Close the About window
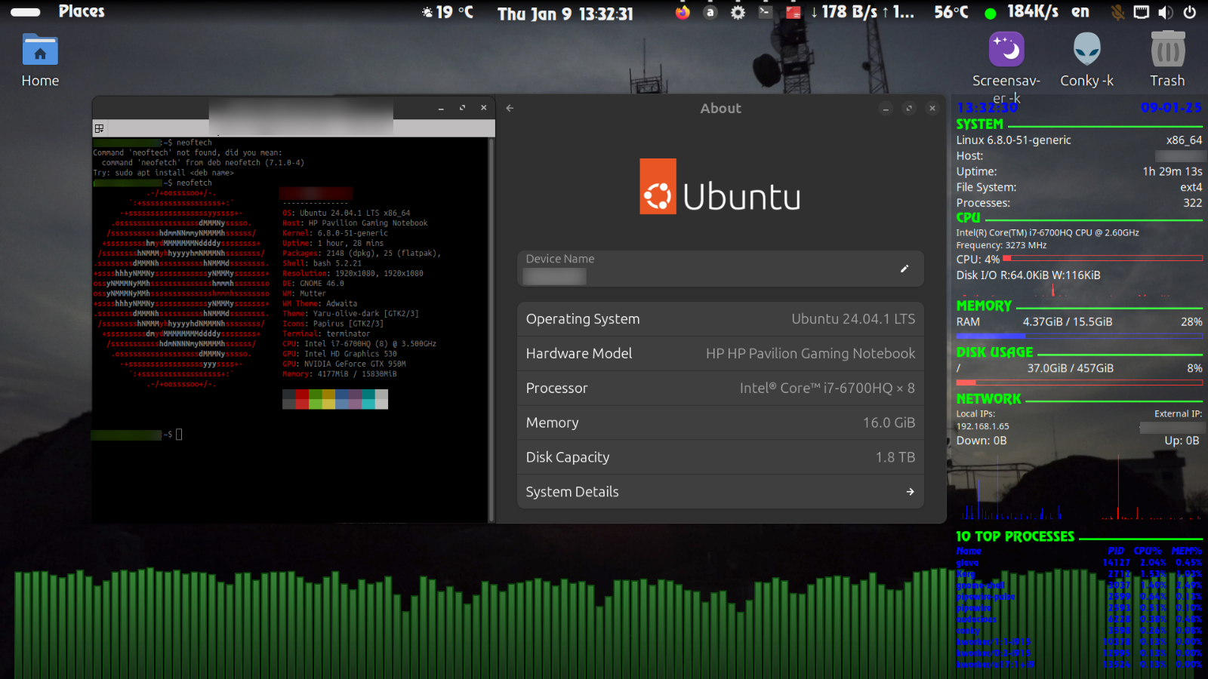 pos(932,109)
